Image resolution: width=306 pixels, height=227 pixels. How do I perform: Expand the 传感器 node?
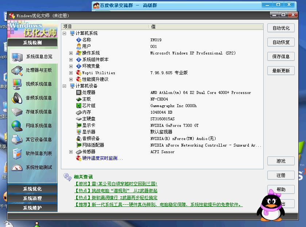tap(71, 152)
